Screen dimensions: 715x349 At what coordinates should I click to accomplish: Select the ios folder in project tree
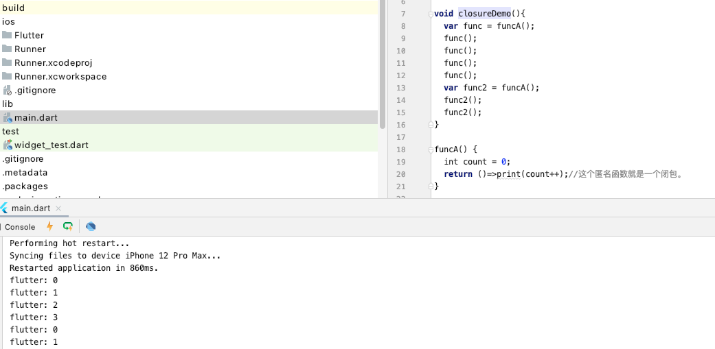[189, 21]
